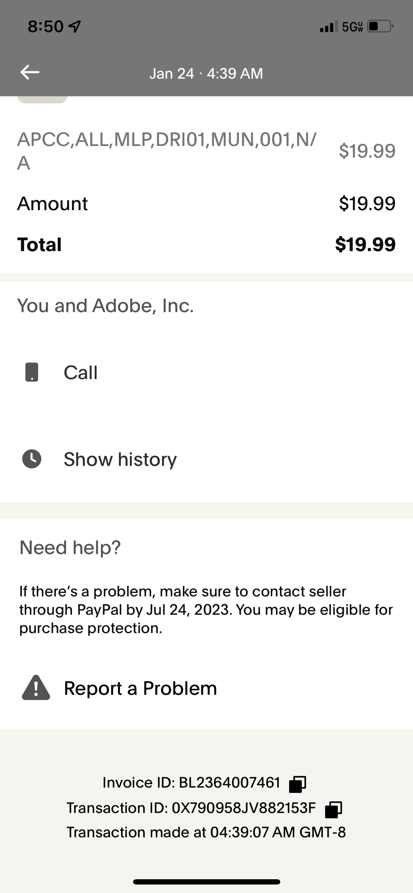Tap the Invoice ID BL2364007461 text
This screenshot has height=893, width=413.
coord(191,783)
